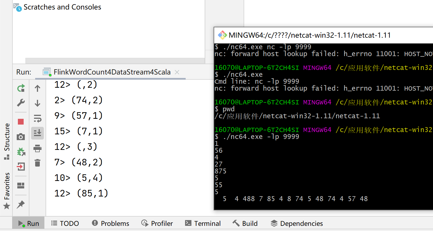The width and height of the screenshot is (433, 231).
Task: Move up the stack trace arrow
Action: pyautogui.click(x=37, y=88)
